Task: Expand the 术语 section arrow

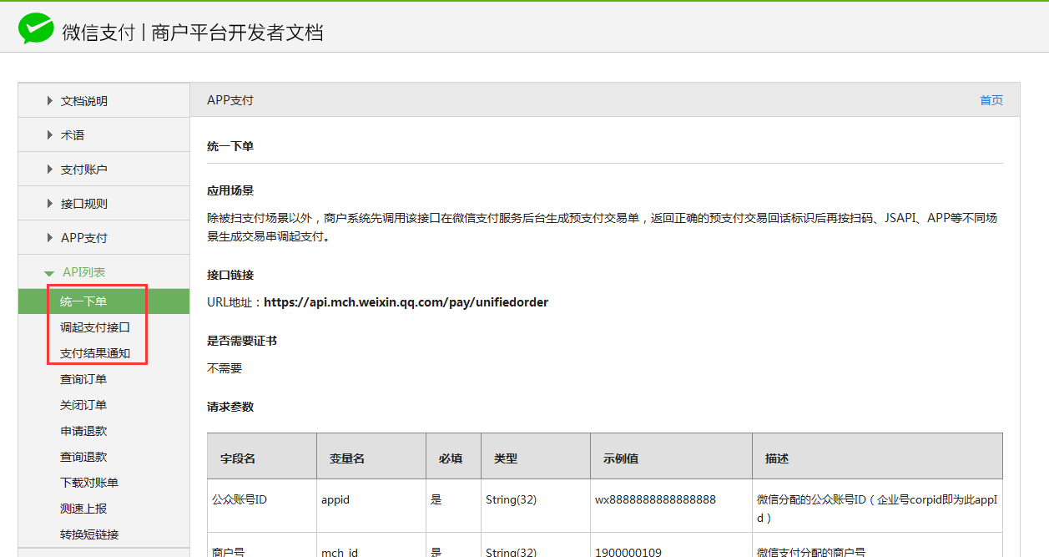Action: [50, 135]
